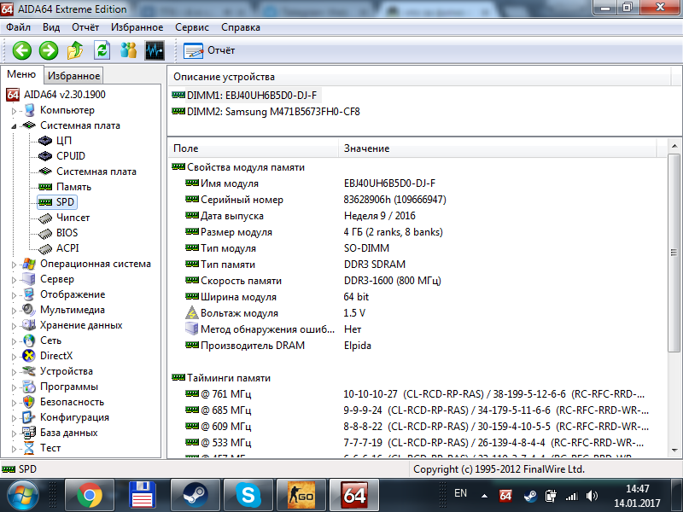Open the Избранное menu in menu bar
The width and height of the screenshot is (683, 512).
137,27
